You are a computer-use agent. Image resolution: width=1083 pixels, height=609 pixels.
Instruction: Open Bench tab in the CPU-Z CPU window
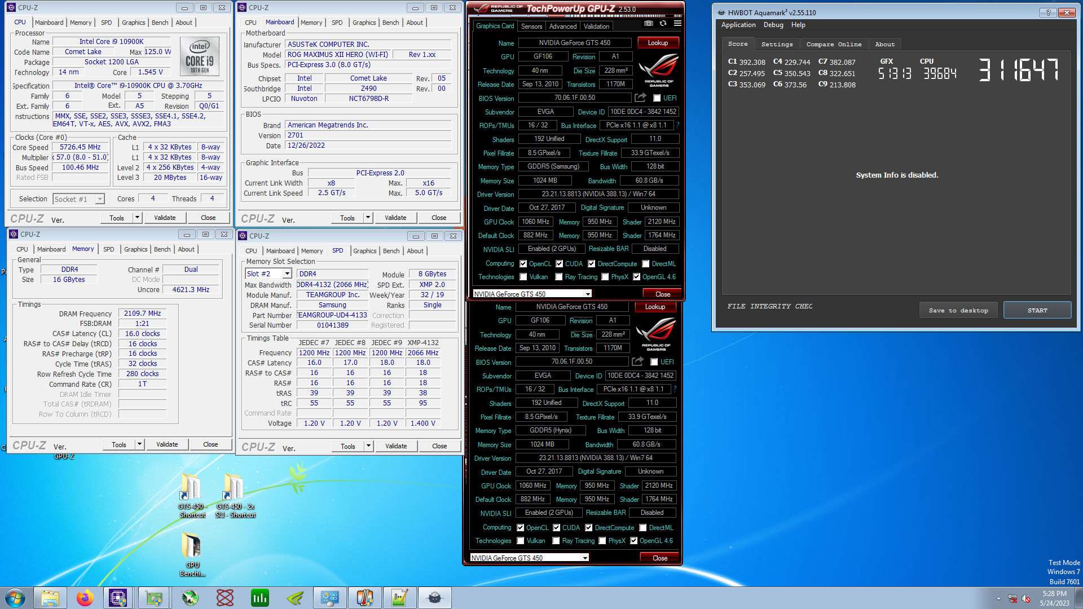click(x=160, y=23)
